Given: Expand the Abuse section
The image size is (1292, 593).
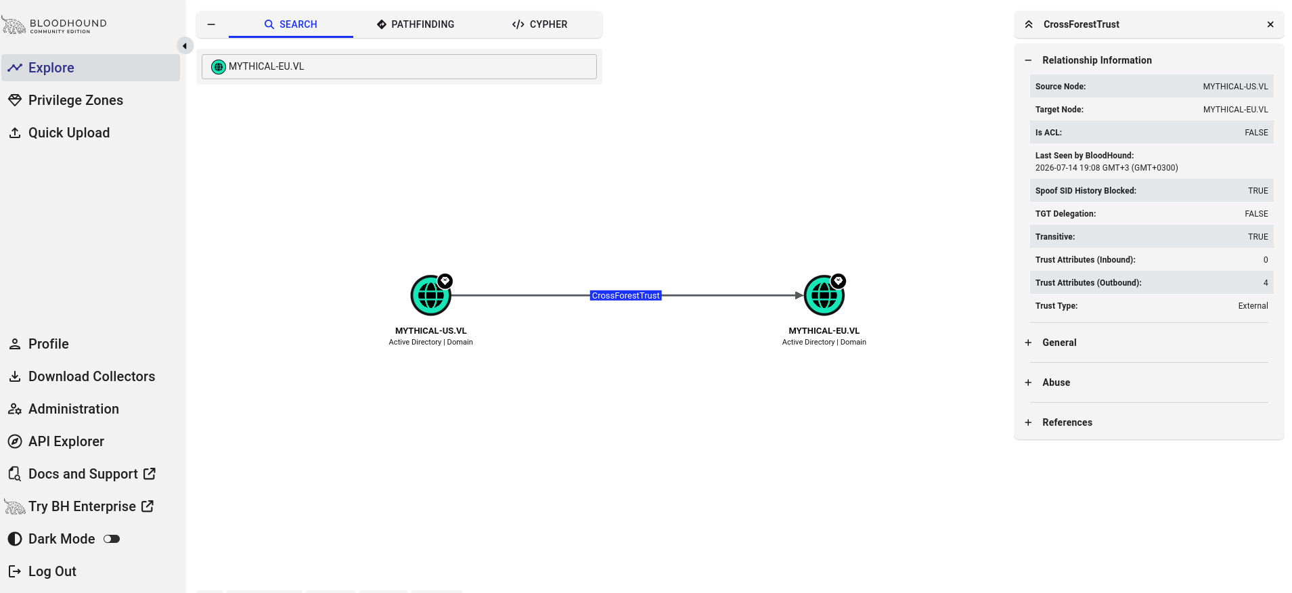Looking at the screenshot, I should click(1028, 382).
